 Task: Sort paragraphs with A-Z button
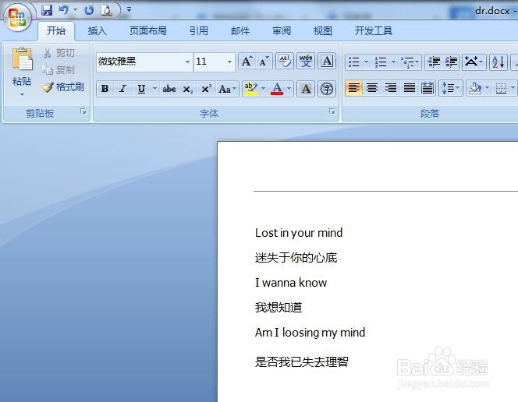(x=498, y=62)
